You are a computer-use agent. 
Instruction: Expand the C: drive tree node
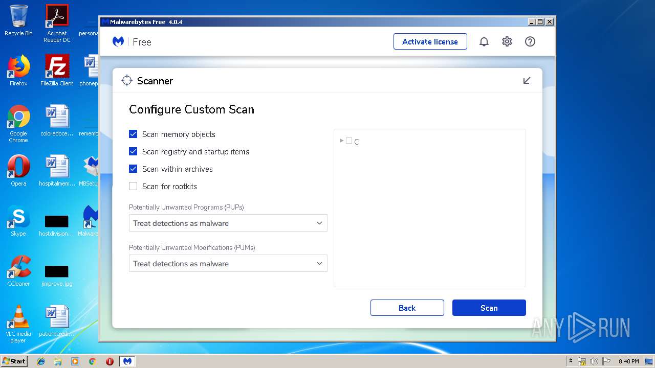341,141
